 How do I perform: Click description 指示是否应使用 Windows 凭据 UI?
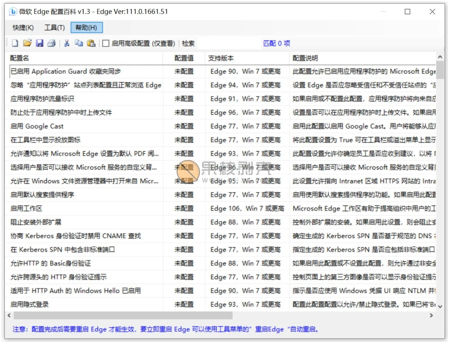point(364,291)
